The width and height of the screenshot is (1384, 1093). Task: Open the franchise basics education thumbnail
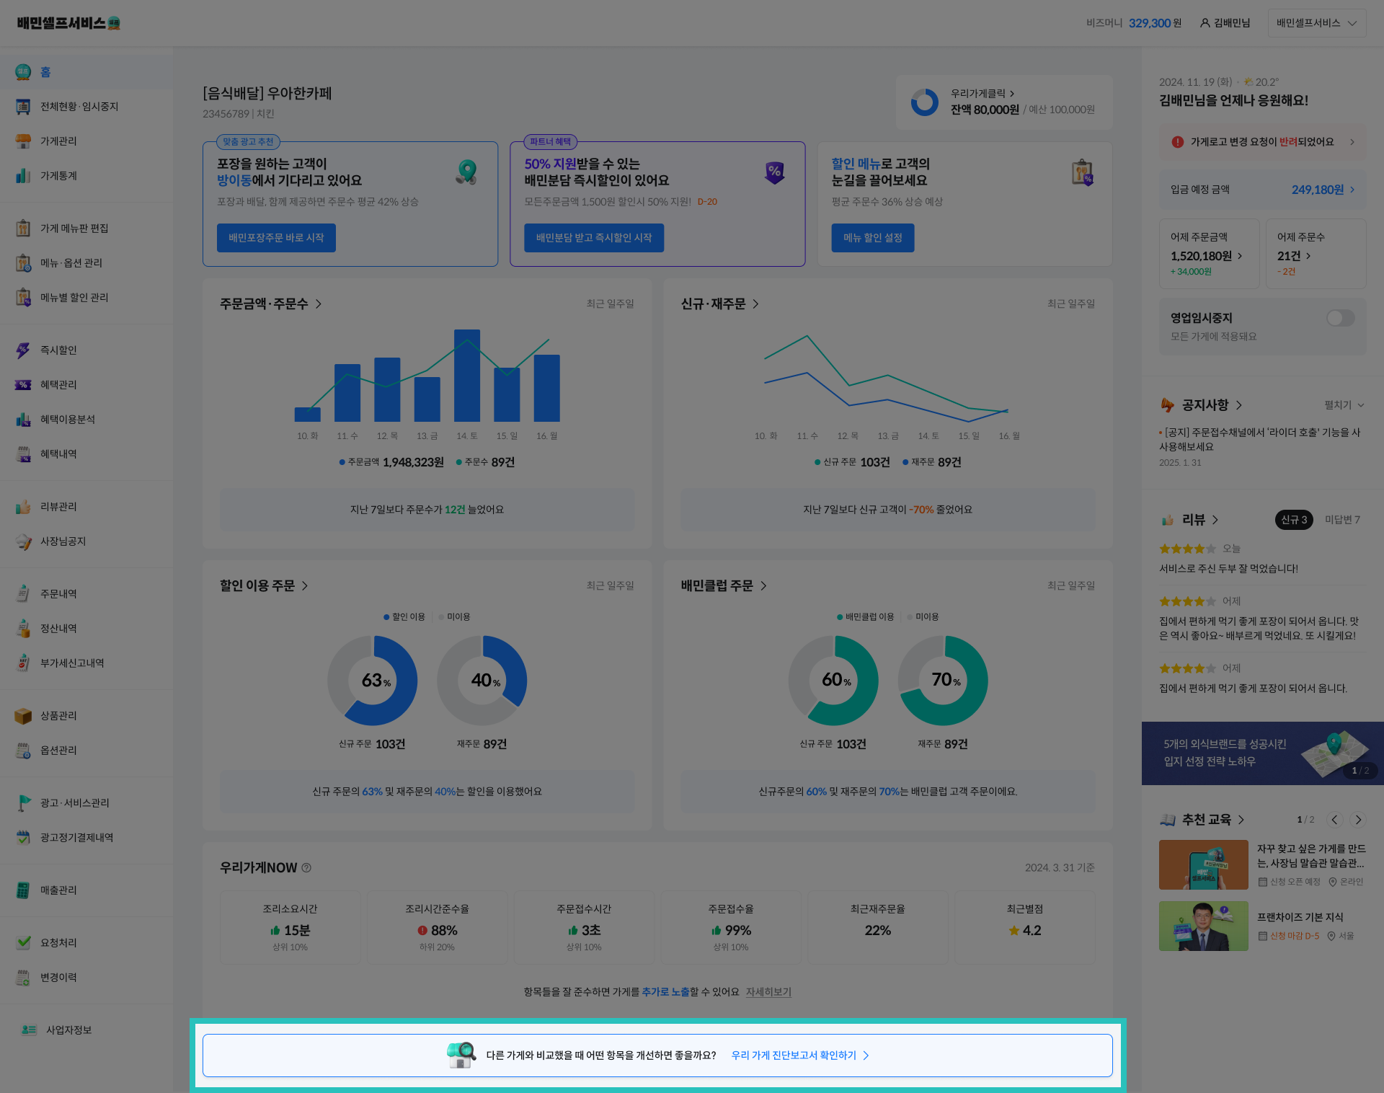pyautogui.click(x=1204, y=926)
